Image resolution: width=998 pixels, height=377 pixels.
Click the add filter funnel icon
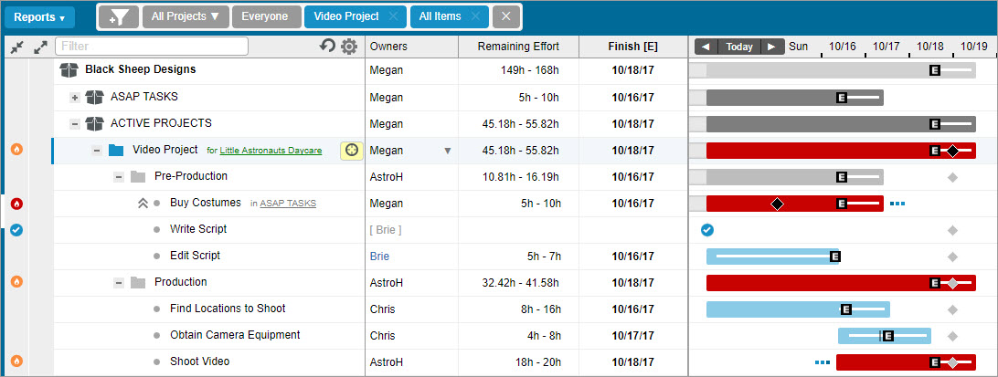118,16
